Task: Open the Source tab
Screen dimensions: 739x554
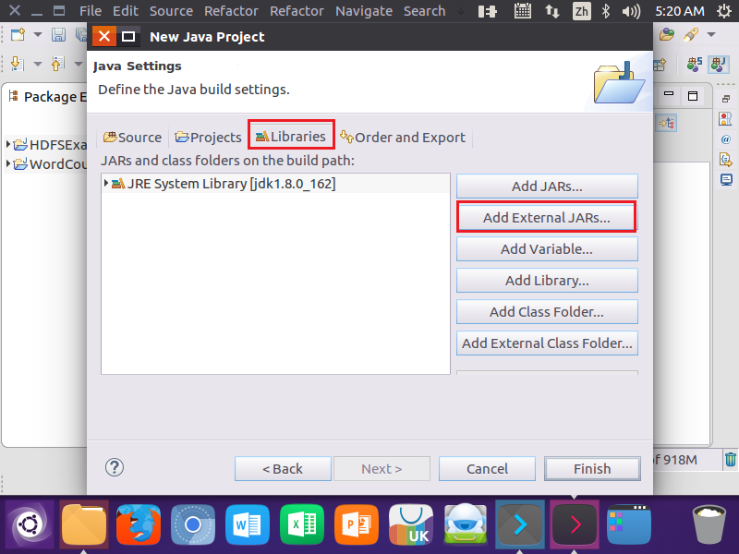Action: tap(132, 137)
